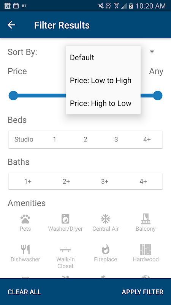Click the left price slider handle
The image size is (171, 305).
13,96
